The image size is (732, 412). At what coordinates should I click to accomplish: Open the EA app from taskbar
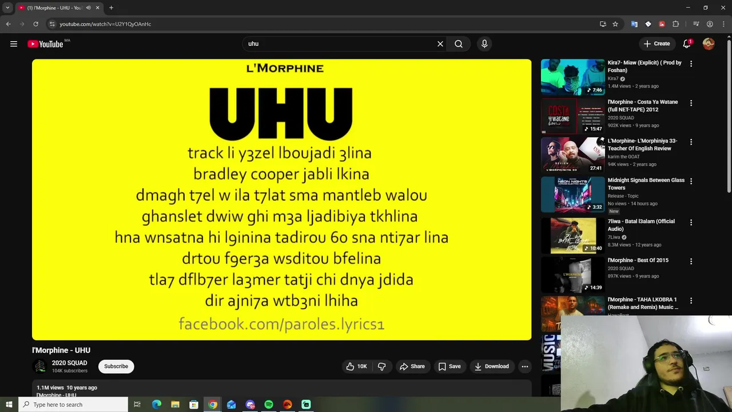[x=288, y=405]
